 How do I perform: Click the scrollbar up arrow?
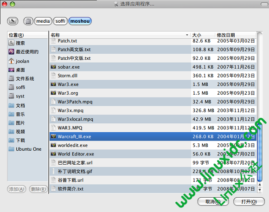click(260, 185)
